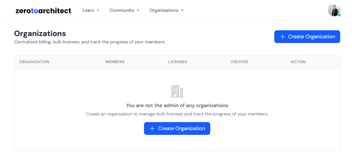Open the Learn menu
352x161 pixels.
click(88, 10)
